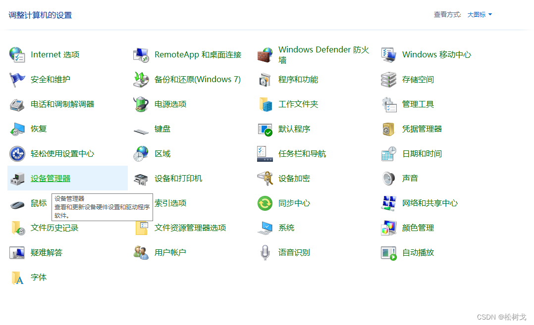The height and width of the screenshot is (325, 534).
Task: Open the 默认程序 icon
Action: point(265,129)
